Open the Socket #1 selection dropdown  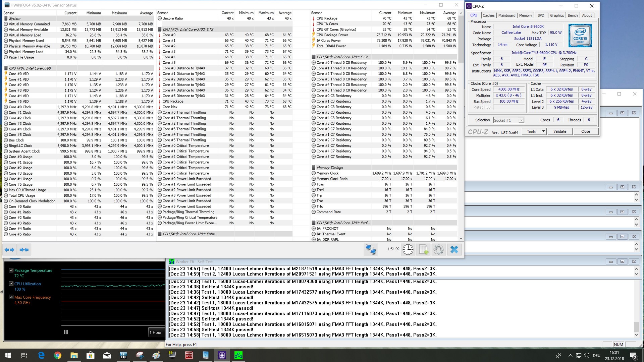point(508,120)
